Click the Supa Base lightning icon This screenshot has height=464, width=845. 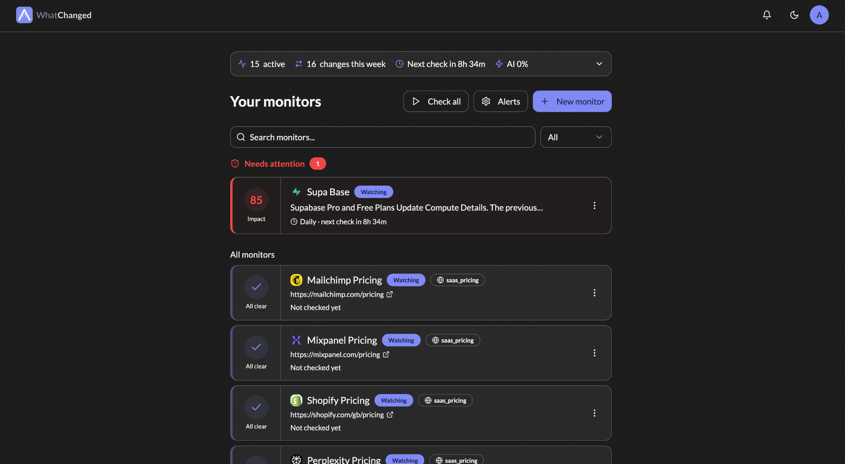tap(296, 192)
